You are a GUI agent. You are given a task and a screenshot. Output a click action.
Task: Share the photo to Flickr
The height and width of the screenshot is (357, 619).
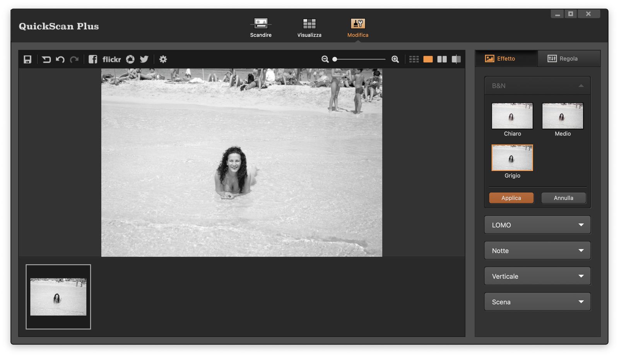coord(111,59)
